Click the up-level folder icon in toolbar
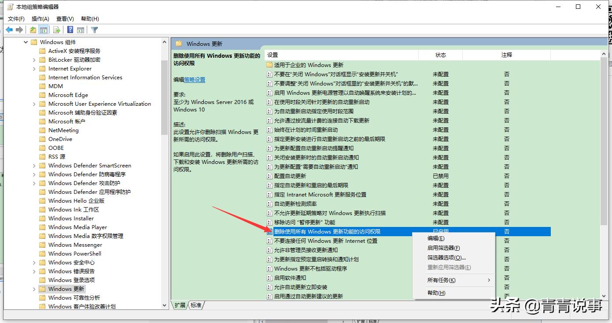612x323 pixels. click(x=32, y=30)
